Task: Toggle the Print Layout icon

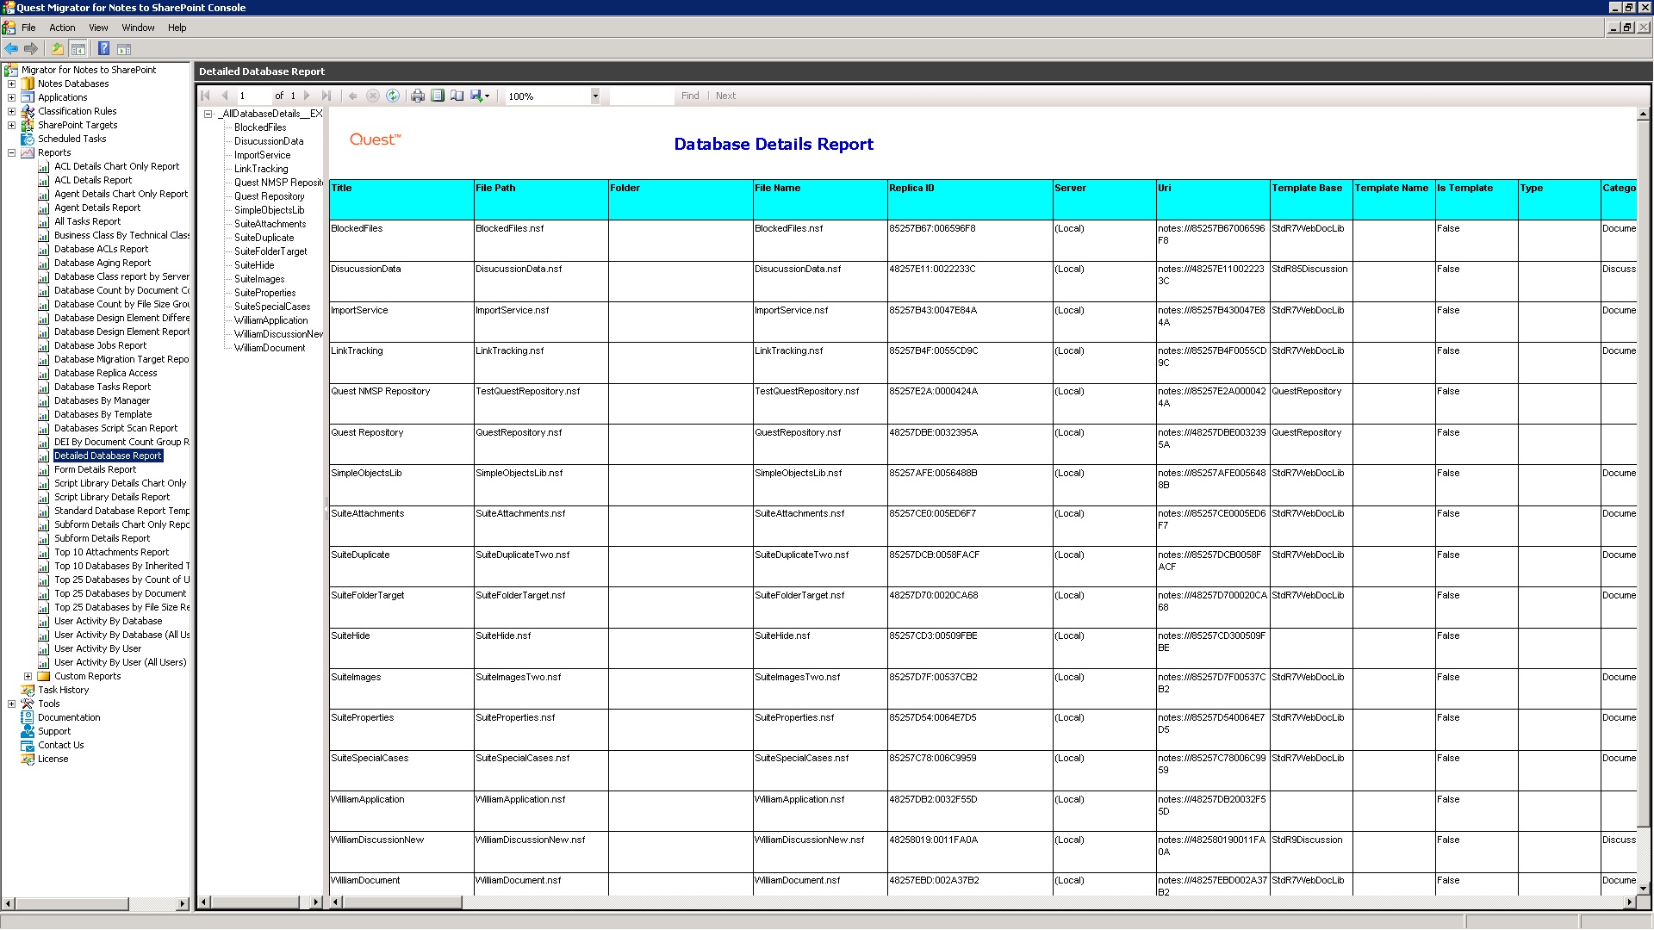Action: (x=438, y=96)
